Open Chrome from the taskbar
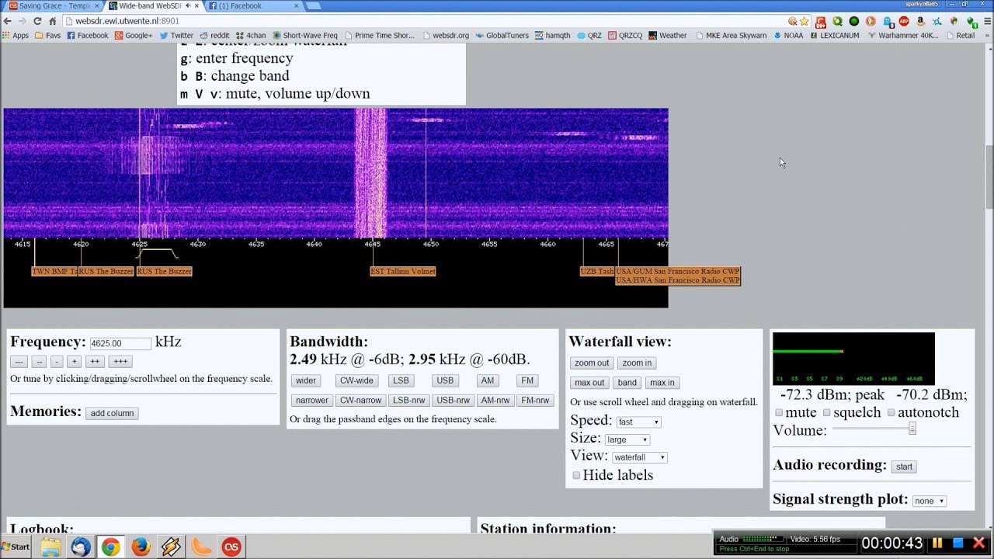The width and height of the screenshot is (994, 559). pos(110,547)
